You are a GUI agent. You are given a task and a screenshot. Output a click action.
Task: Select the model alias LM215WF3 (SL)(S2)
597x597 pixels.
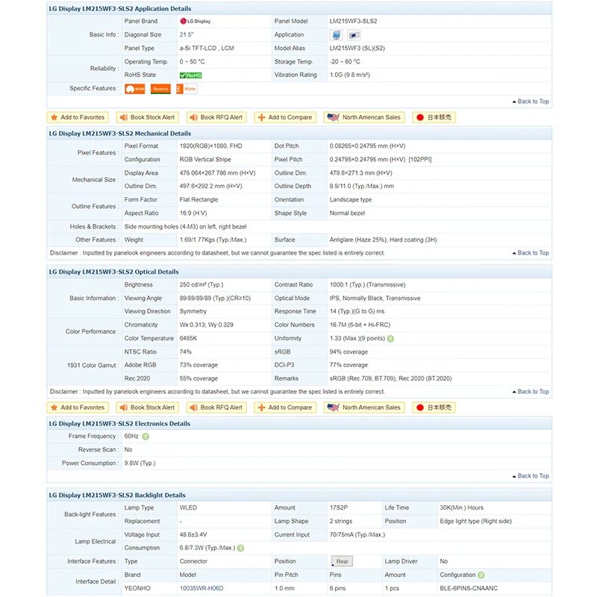coord(357,49)
